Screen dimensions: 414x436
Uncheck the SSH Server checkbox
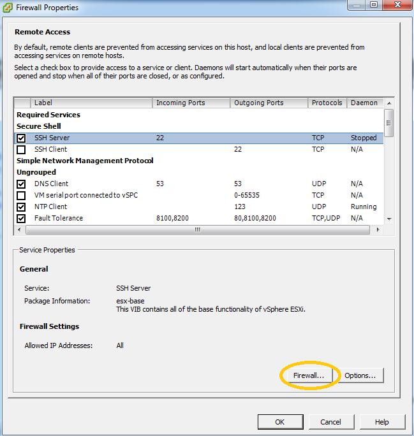(21, 138)
